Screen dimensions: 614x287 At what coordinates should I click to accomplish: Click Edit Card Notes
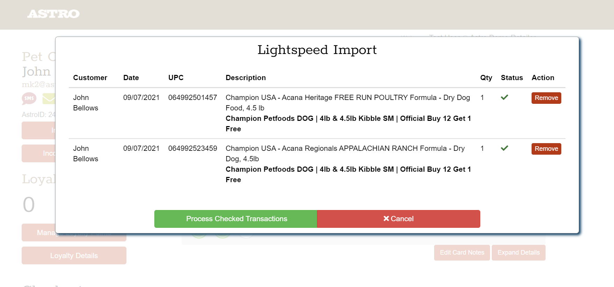tap(462, 253)
